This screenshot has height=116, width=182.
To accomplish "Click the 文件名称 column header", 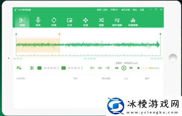I will click(21, 78).
